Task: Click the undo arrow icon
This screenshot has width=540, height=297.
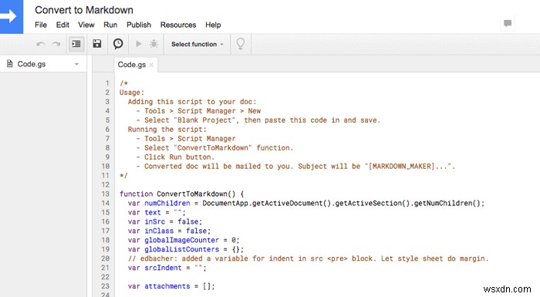Action: point(41,44)
